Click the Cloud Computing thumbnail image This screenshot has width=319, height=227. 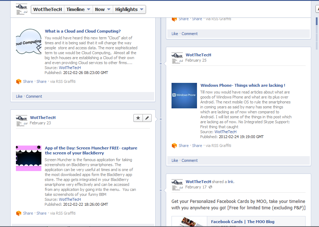coord(29,41)
